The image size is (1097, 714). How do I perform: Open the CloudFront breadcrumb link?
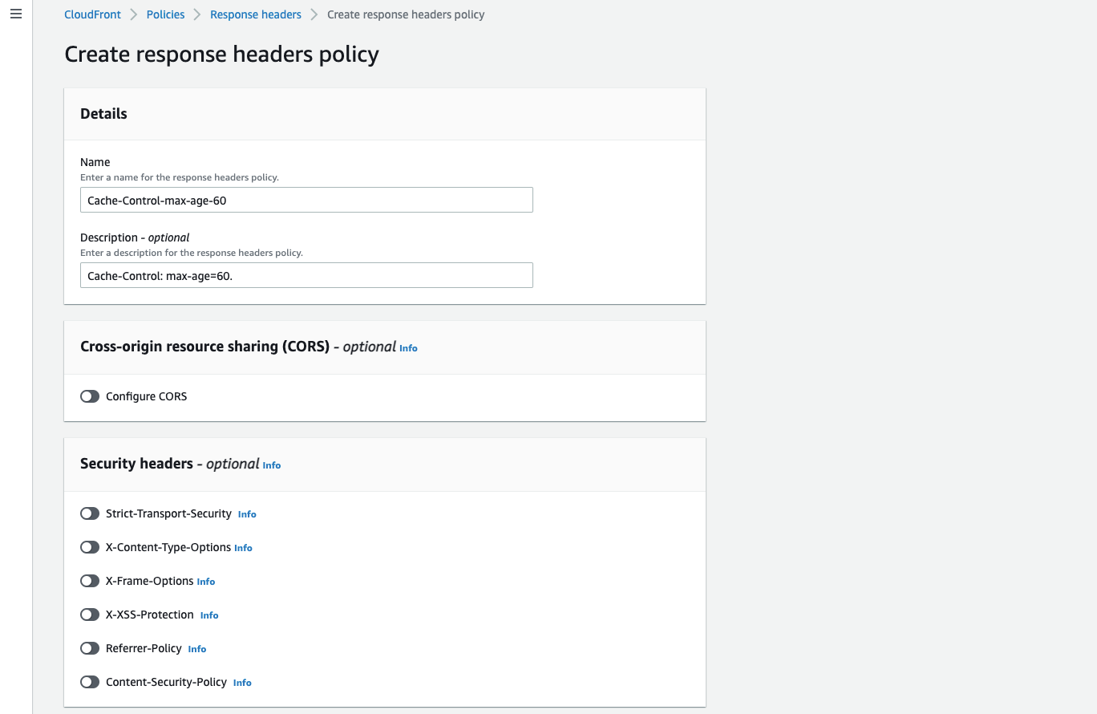(x=91, y=14)
